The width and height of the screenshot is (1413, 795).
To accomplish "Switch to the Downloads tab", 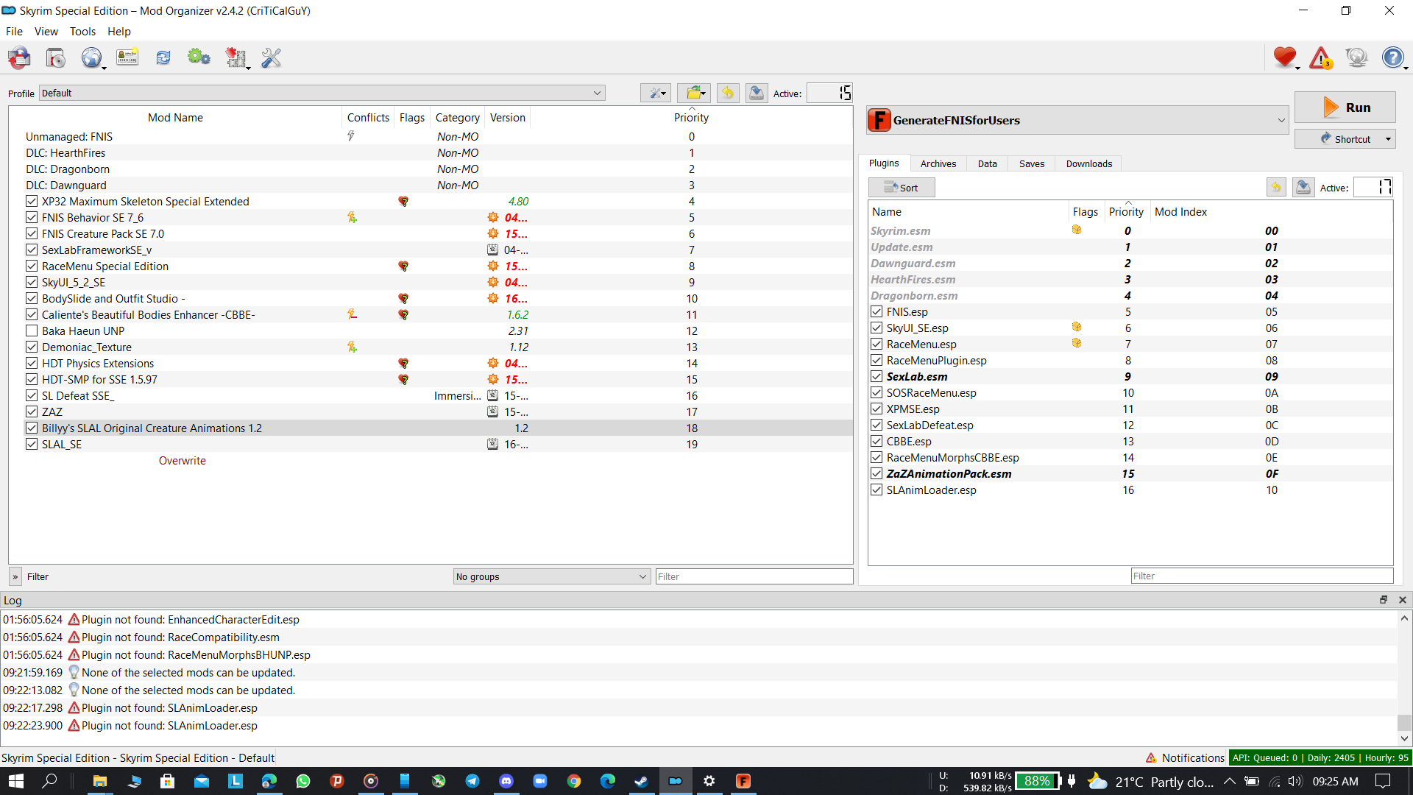I will click(x=1089, y=163).
